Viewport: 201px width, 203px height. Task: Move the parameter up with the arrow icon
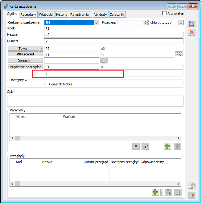(136, 146)
